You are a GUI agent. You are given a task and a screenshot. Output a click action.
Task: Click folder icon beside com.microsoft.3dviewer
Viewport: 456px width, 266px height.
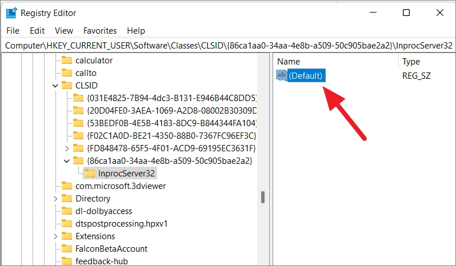coord(67,186)
